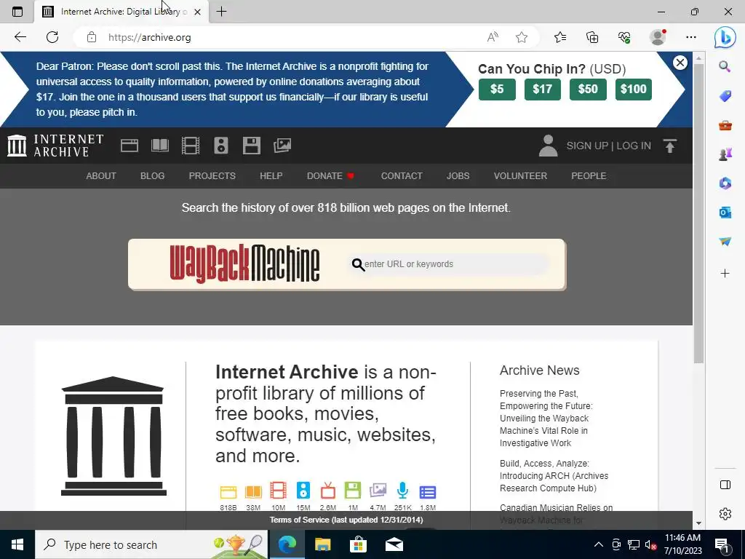Click the images 4.7M icon
Screen dimensions: 745x559
pos(378,491)
